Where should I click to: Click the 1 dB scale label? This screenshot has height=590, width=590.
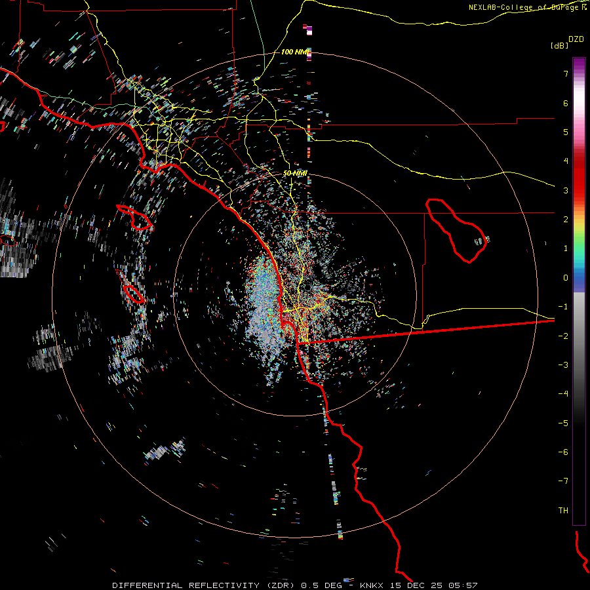(566, 248)
